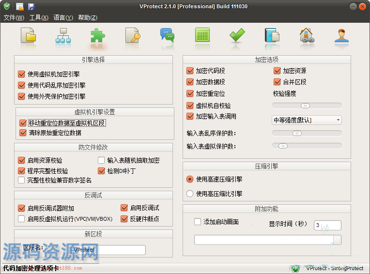Click the VProtect shield logo in title bar
Screen dimensions: 370x274
coord(7,6)
